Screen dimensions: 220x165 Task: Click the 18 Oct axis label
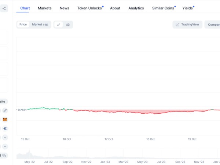click(150, 139)
